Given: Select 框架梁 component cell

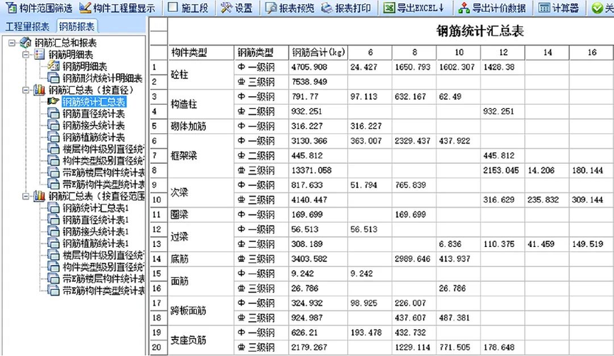Looking at the screenshot, I should click(x=201, y=155).
